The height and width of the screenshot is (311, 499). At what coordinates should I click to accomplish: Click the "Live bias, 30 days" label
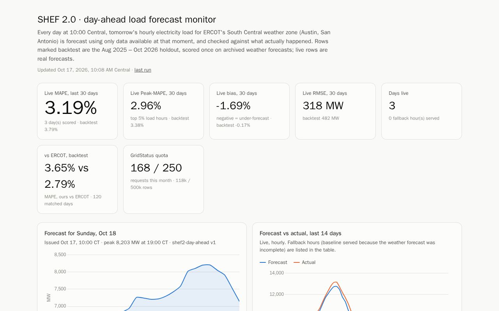point(237,93)
